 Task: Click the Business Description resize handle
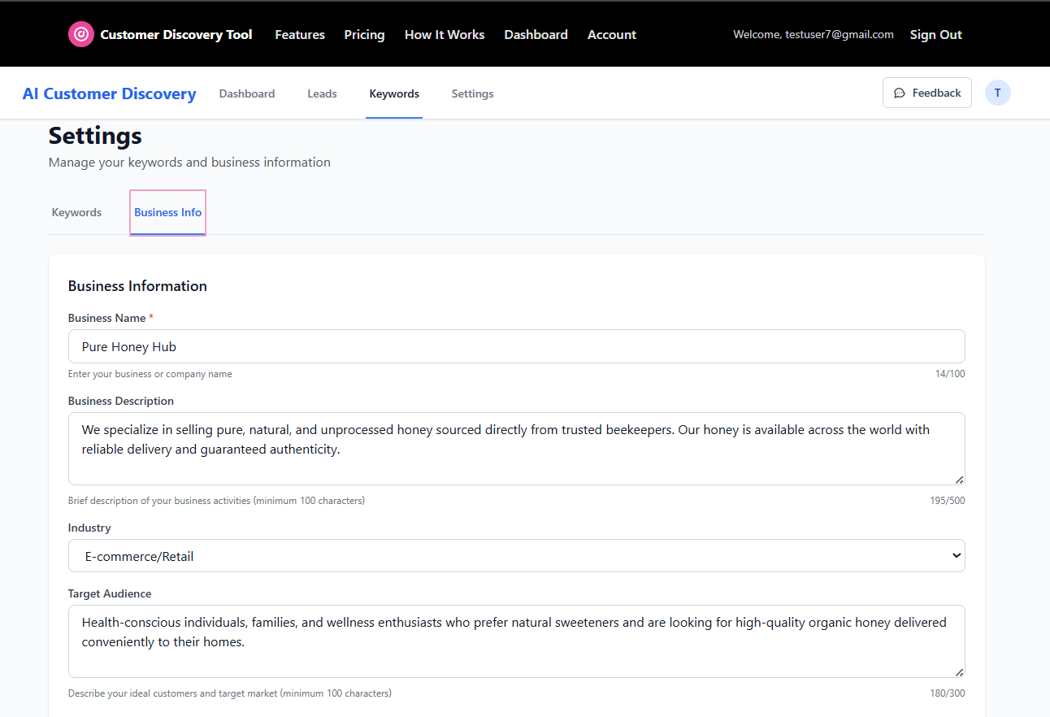click(959, 479)
